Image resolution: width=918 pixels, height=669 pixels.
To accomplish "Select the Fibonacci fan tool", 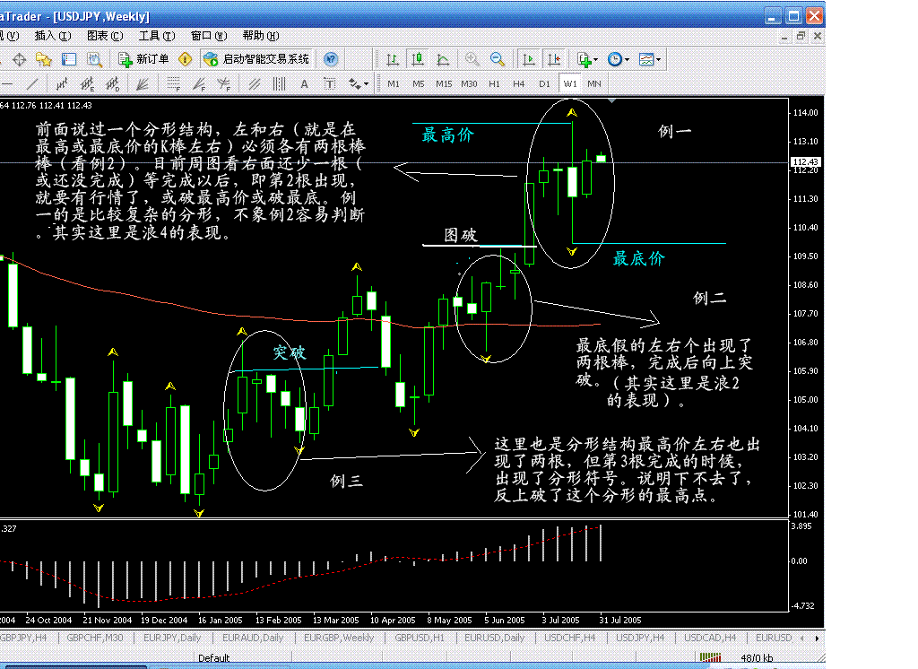I will click(199, 84).
